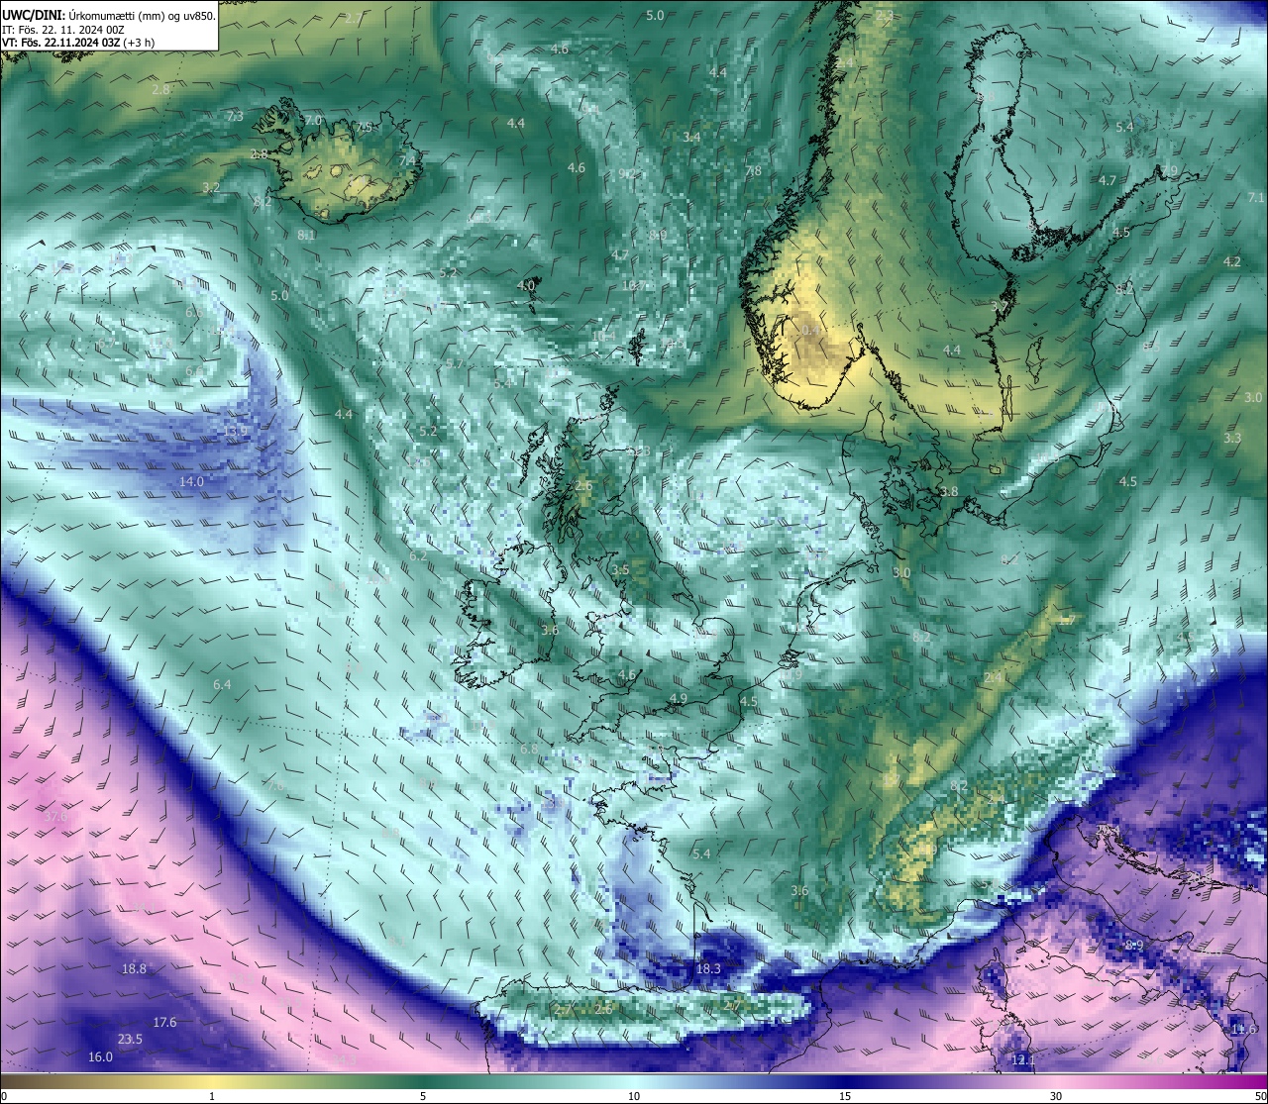The image size is (1268, 1104).
Task: Click the 17.6 value label on the map
Action: [x=164, y=1023]
